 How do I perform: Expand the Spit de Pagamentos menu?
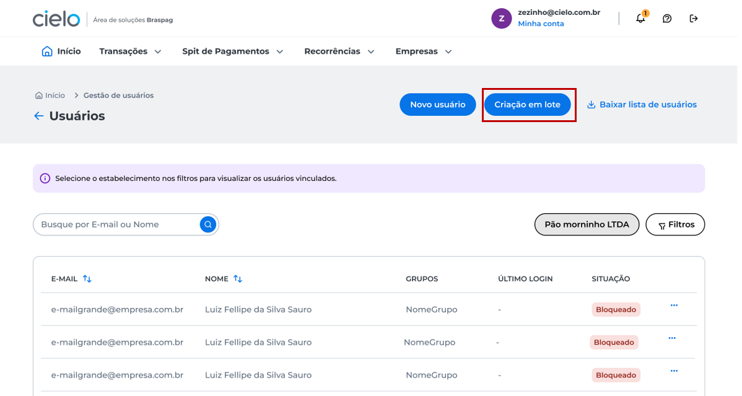tap(233, 51)
